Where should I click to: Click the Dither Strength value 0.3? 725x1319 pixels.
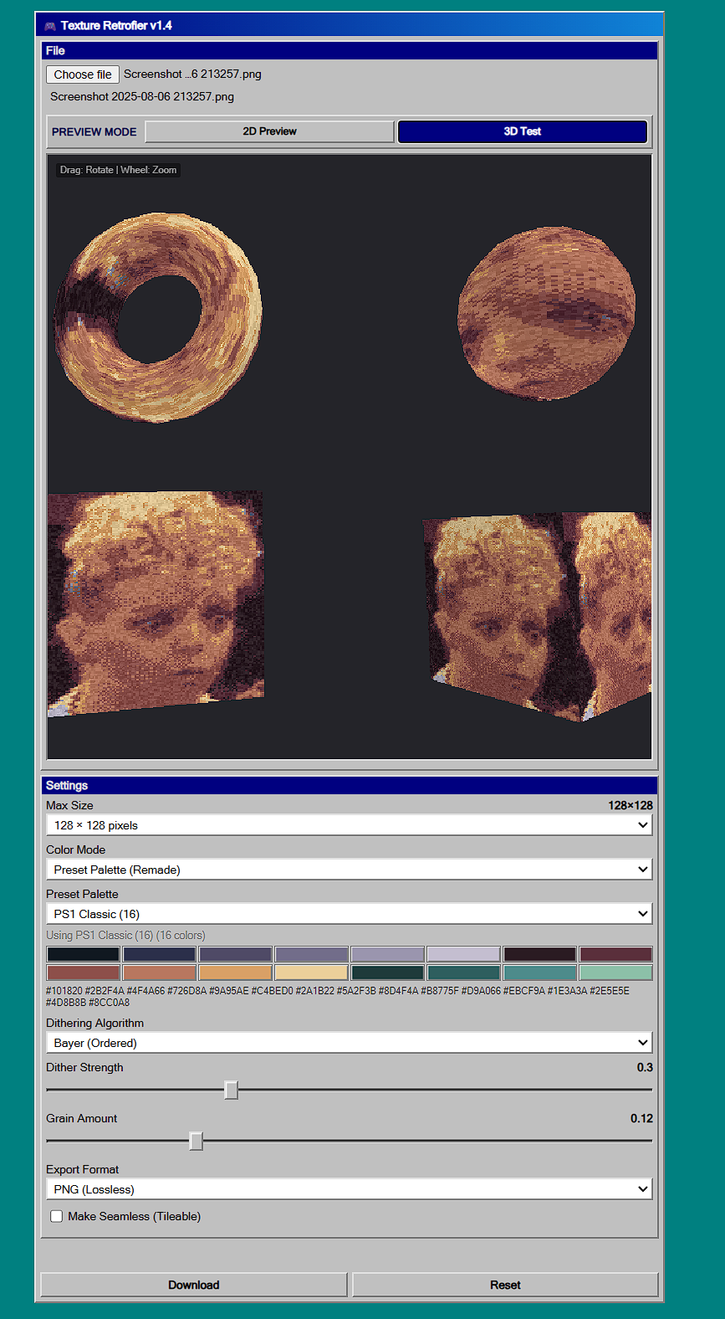pyautogui.click(x=645, y=1067)
